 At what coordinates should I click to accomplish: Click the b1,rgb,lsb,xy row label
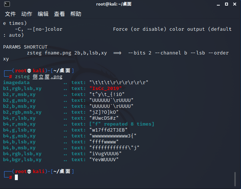point(22,89)
